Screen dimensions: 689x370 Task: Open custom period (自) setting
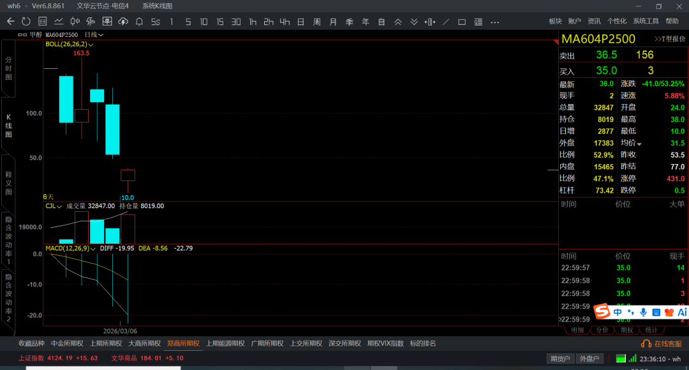coord(382,22)
